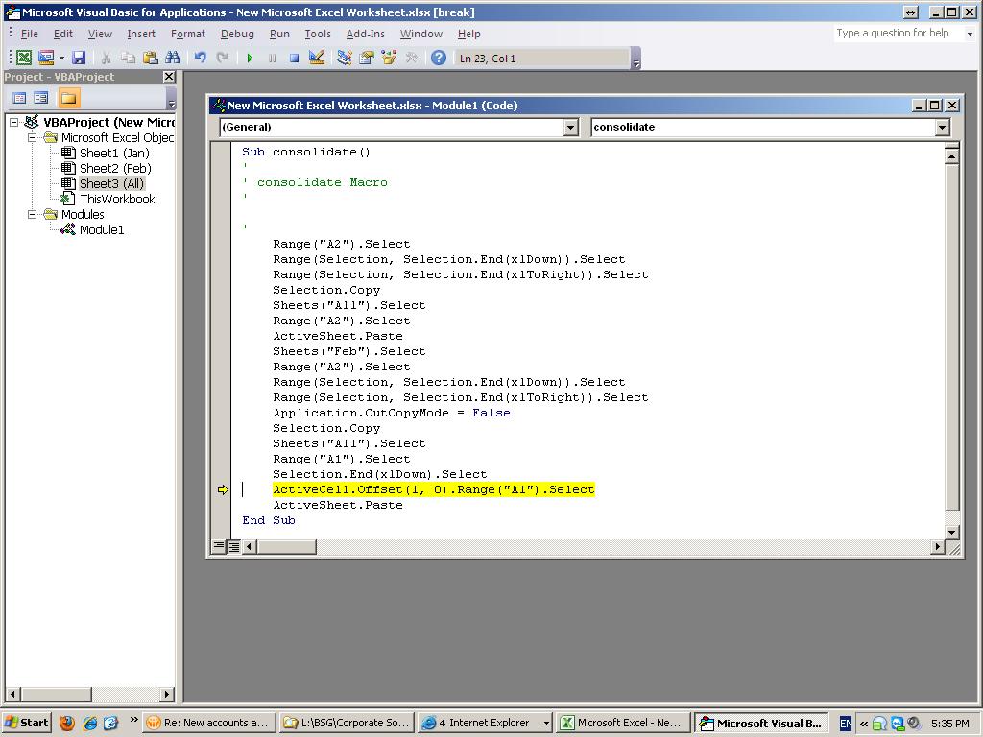Click the highlighted ActiveCell.Offset code line
Viewport: 983px width, 737px height.
pos(433,489)
